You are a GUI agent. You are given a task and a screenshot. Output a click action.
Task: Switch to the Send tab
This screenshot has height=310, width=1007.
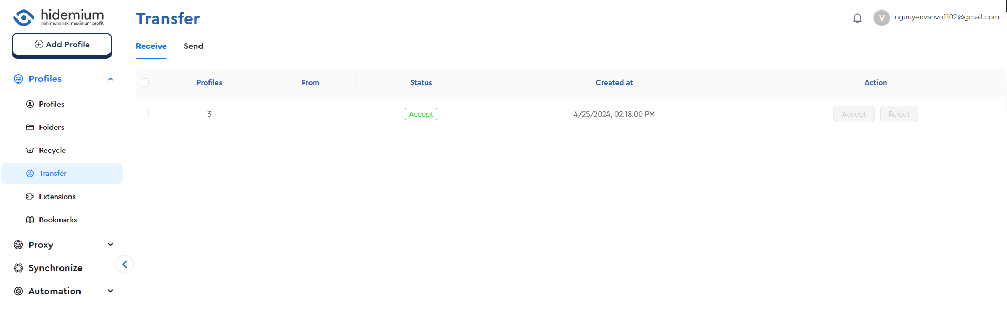193,46
